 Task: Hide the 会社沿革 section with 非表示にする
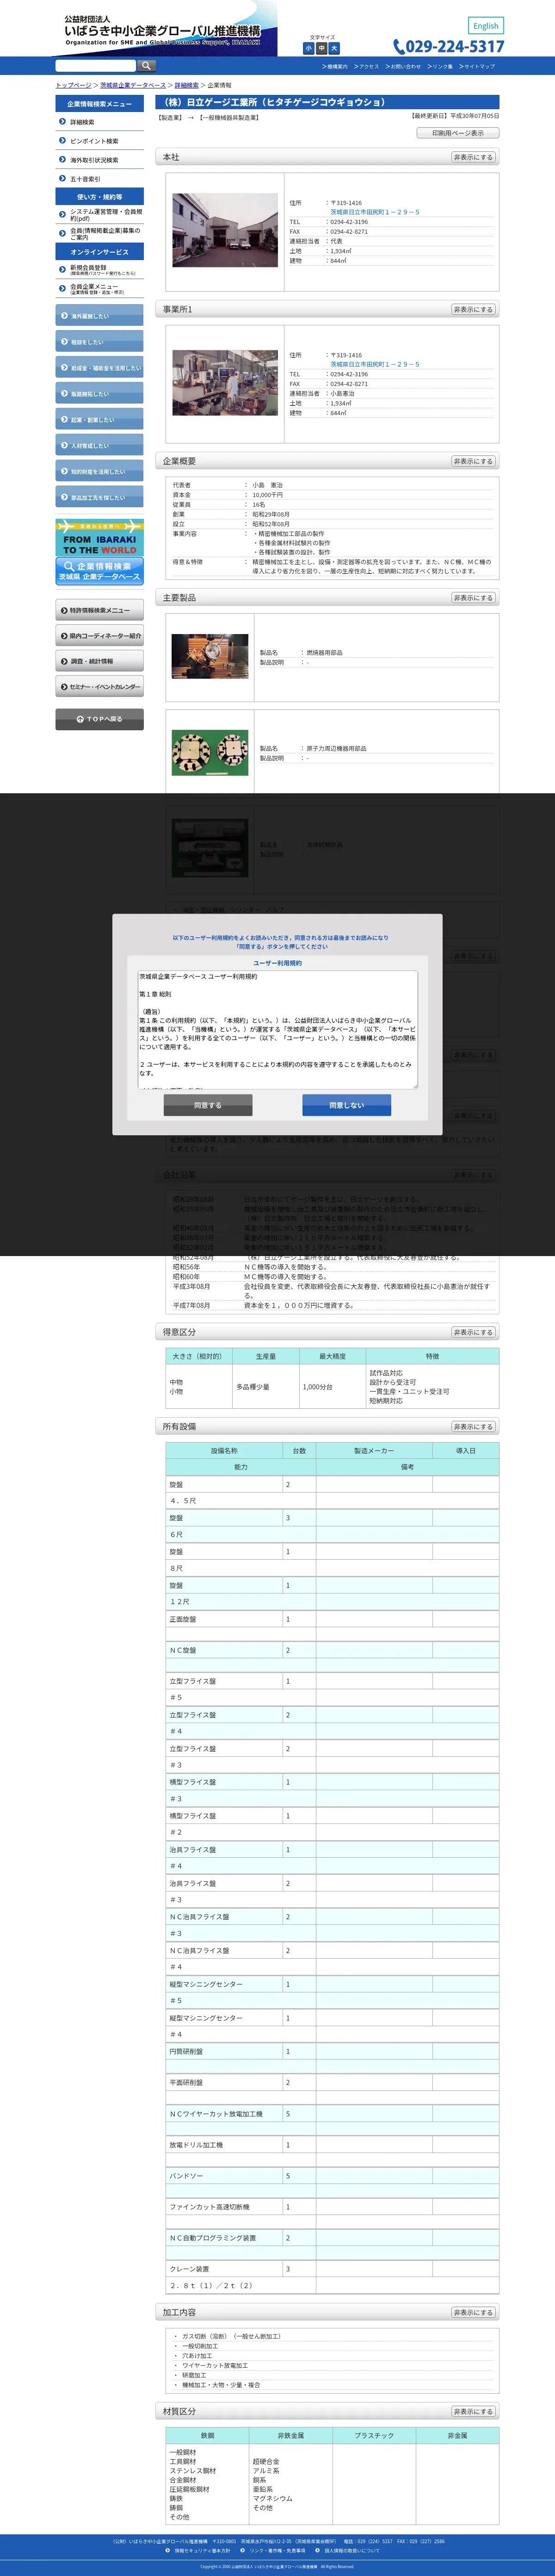click(x=473, y=1175)
